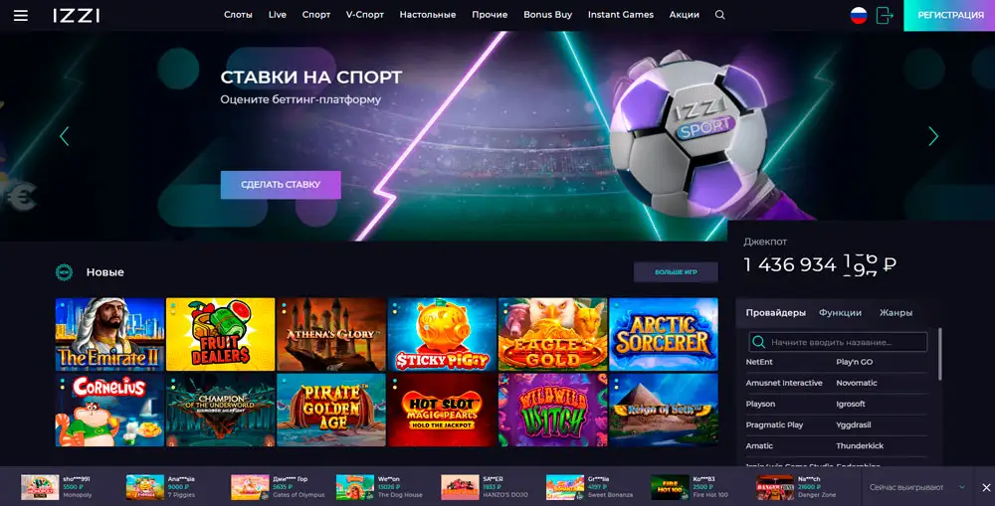Image resolution: width=995 pixels, height=506 pixels.
Task: Focus the provider name search field
Action: 838,342
